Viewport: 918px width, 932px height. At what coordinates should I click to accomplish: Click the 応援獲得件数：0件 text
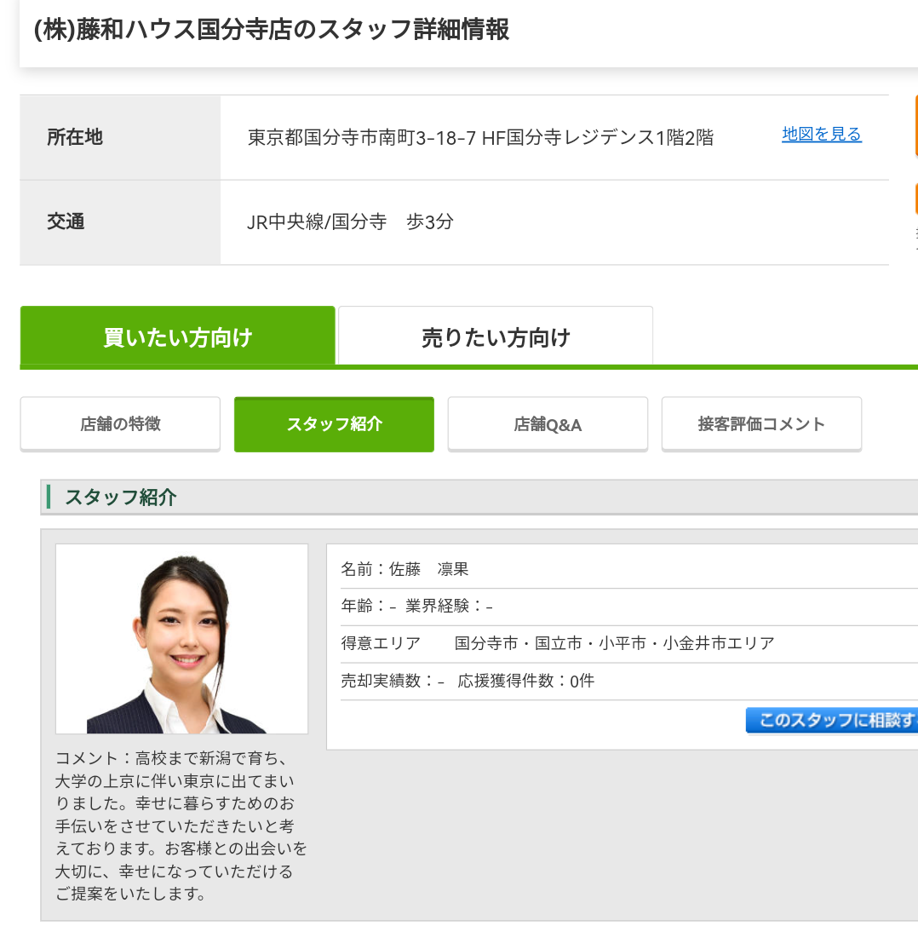coord(525,681)
